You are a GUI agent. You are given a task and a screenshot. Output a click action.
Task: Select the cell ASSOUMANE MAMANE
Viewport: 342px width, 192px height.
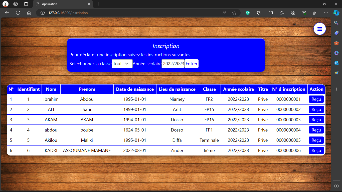tap(87, 150)
